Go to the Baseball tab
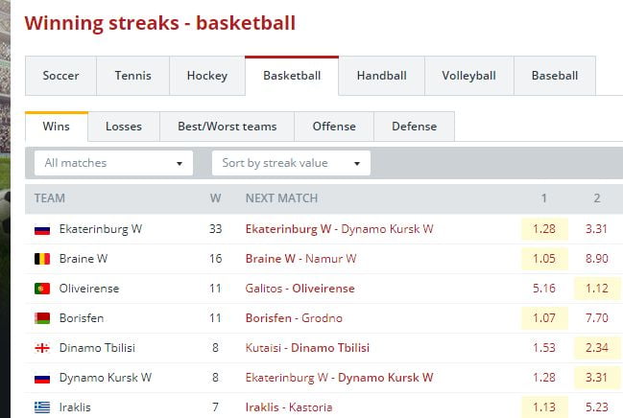This screenshot has height=418, width=623. click(x=555, y=76)
